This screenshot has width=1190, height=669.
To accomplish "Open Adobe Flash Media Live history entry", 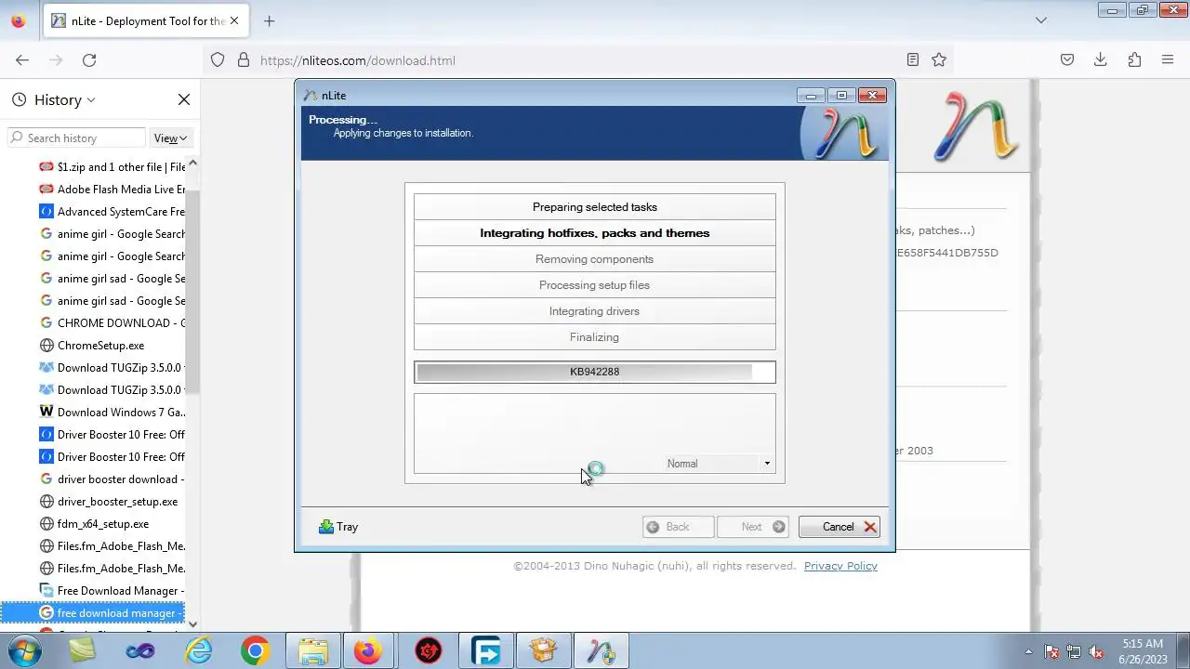I will click(x=112, y=190).
